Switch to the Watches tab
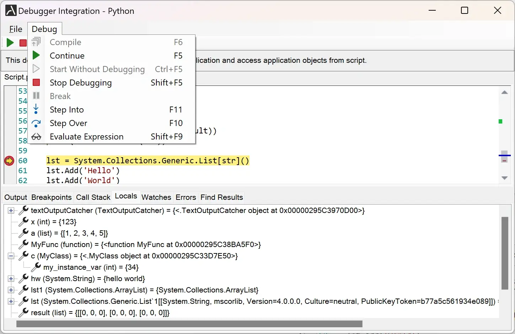The width and height of the screenshot is (515, 334). pyautogui.click(x=156, y=197)
